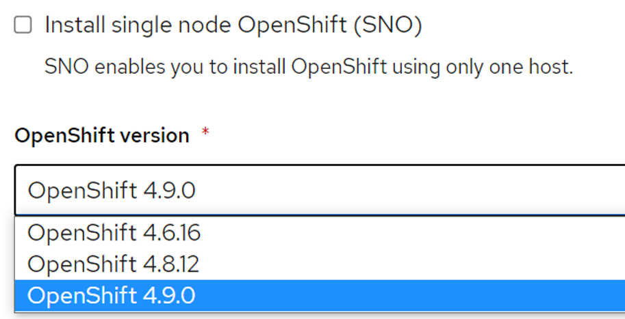Click the "OpenShift version" field label
Screen dimensions: 625x319
pos(102,135)
